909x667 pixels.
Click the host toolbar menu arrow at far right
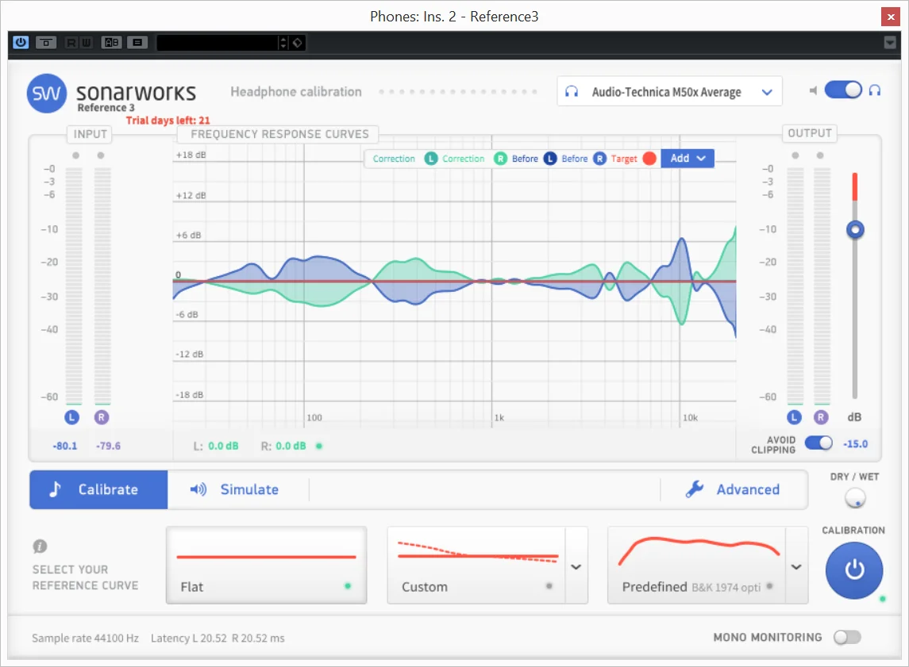(890, 42)
